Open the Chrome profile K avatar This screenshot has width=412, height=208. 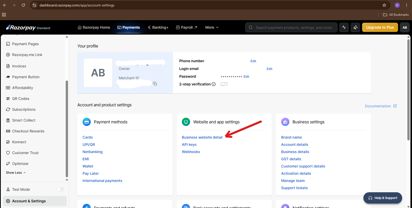[397, 5]
